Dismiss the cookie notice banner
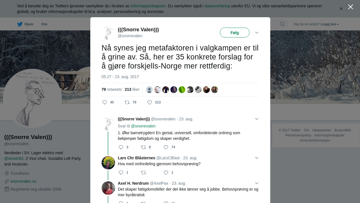 [x=341, y=9]
